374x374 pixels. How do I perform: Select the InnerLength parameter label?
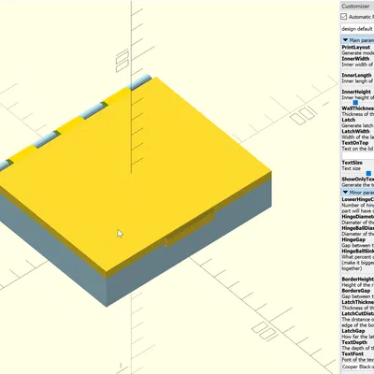click(356, 75)
